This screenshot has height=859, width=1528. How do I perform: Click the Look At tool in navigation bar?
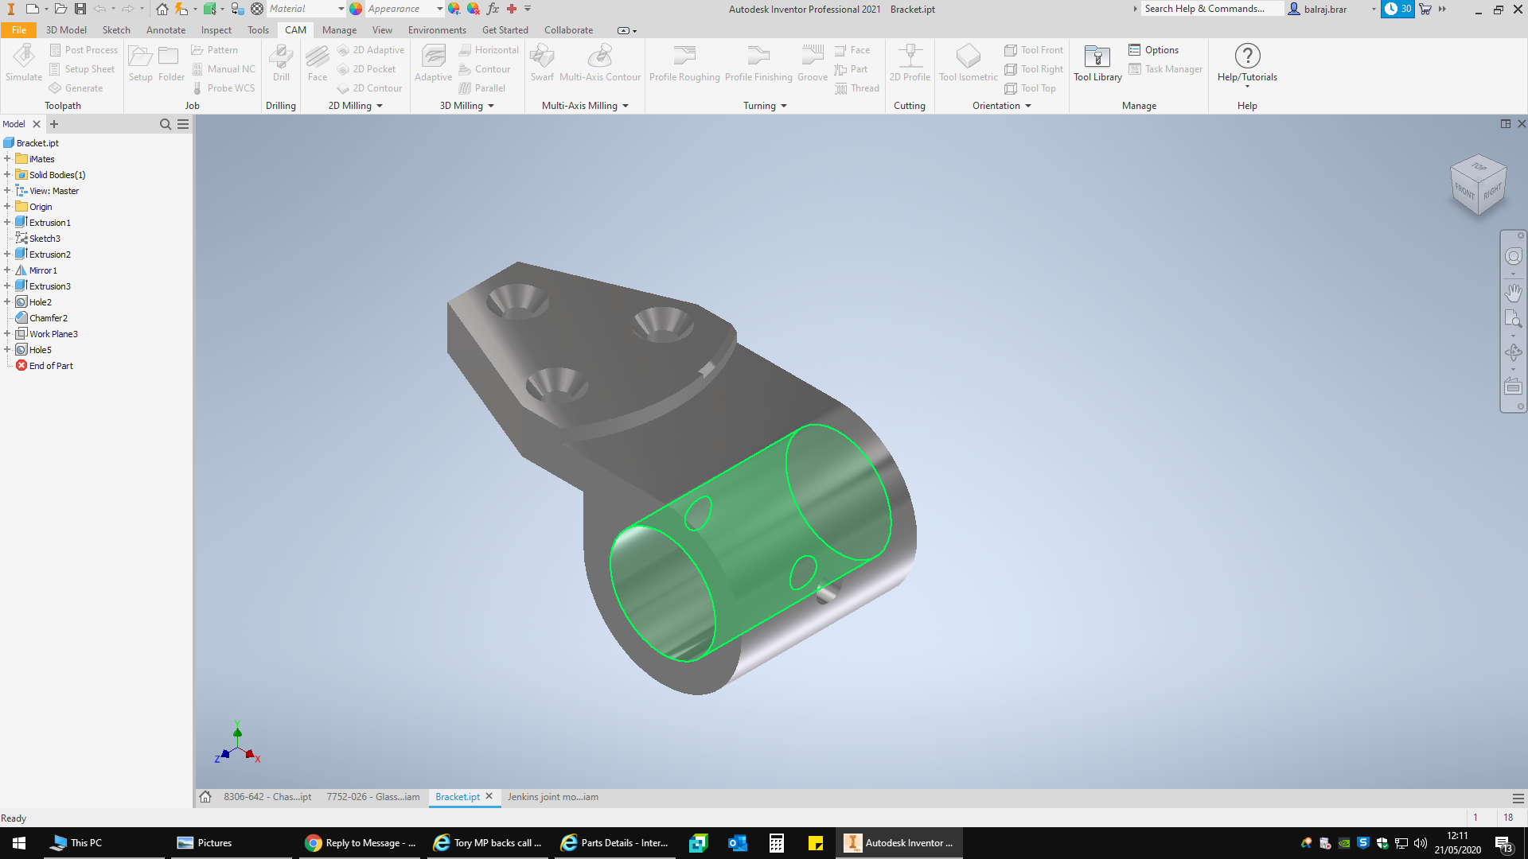1513,387
